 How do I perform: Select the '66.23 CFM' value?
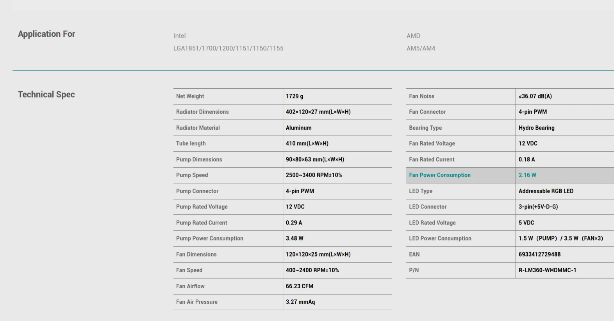pyautogui.click(x=300, y=286)
